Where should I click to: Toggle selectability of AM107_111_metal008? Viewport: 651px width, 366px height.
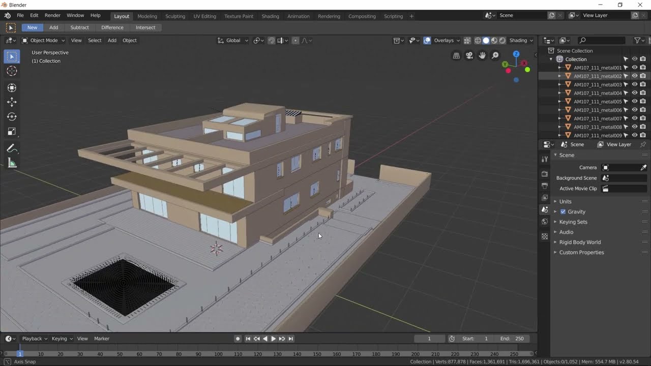(x=626, y=127)
